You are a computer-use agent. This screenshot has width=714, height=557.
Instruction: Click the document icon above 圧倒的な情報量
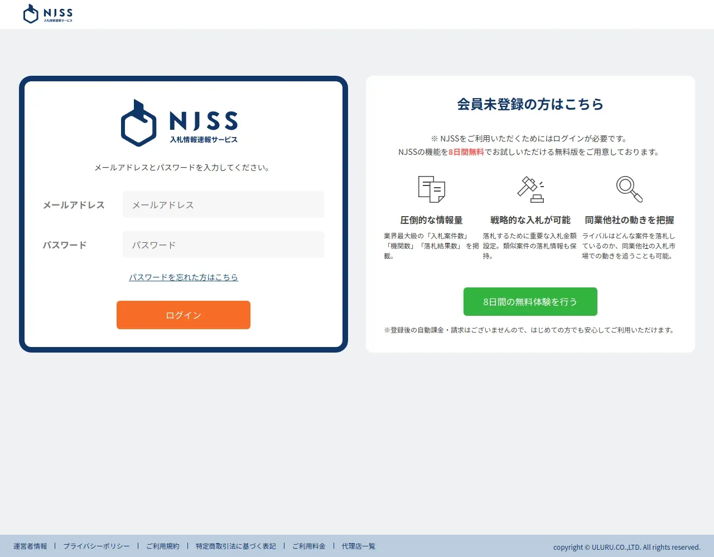(x=432, y=189)
